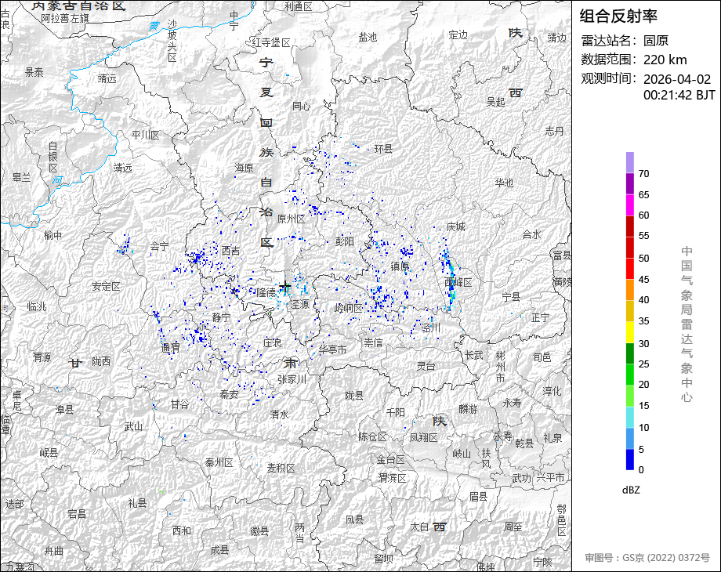Click the 红寺堡区 label
The image size is (721, 572).
click(x=271, y=43)
